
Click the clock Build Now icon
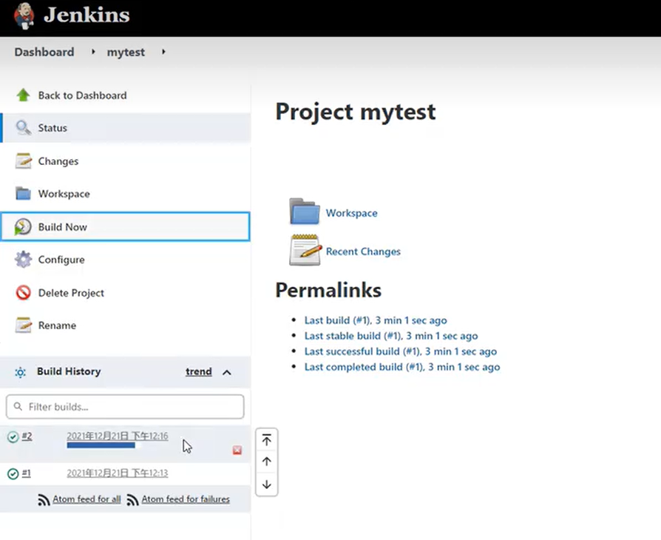tap(23, 227)
